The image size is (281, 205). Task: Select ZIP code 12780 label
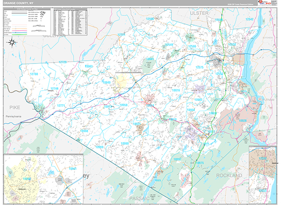pos(34,74)
